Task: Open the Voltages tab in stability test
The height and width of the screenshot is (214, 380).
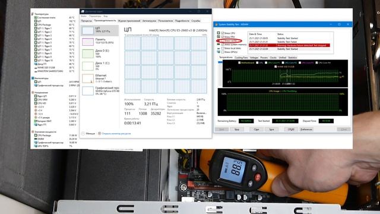Action: (x=254, y=58)
